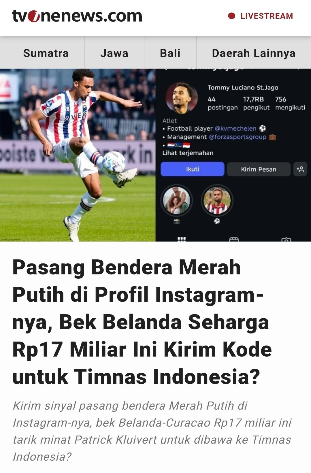Click the add-friend icon beside Kirim Pesan

tap(300, 169)
